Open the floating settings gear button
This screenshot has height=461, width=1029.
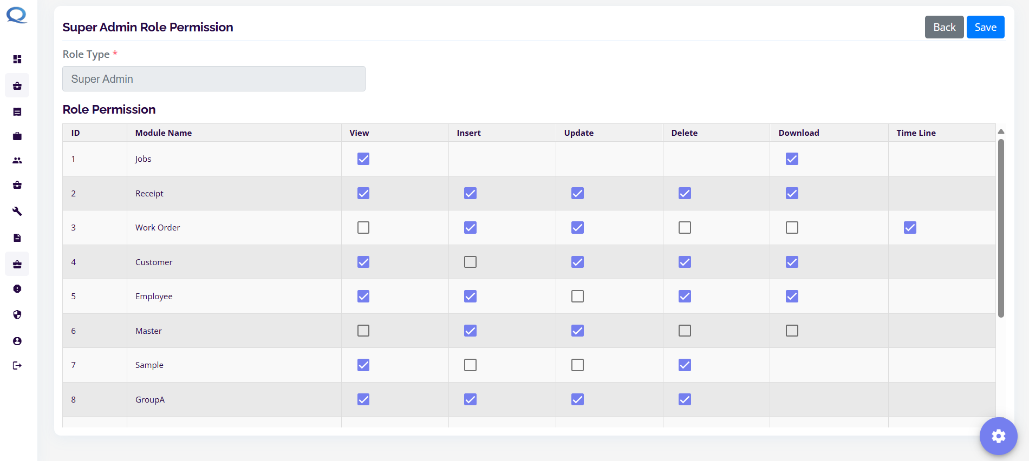pyautogui.click(x=998, y=436)
